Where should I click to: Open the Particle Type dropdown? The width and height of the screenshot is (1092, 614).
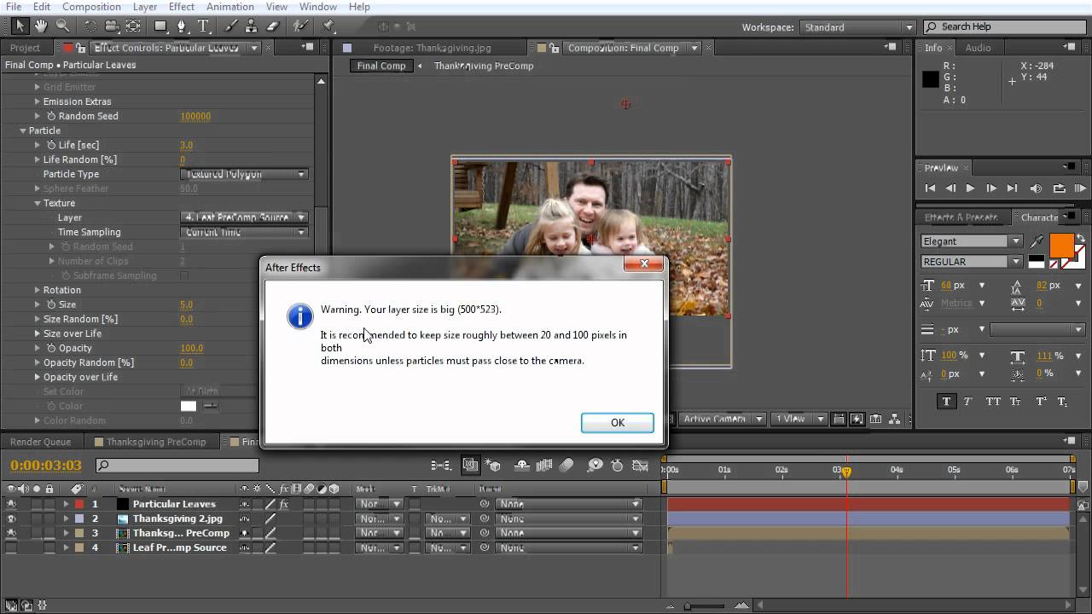click(x=244, y=174)
